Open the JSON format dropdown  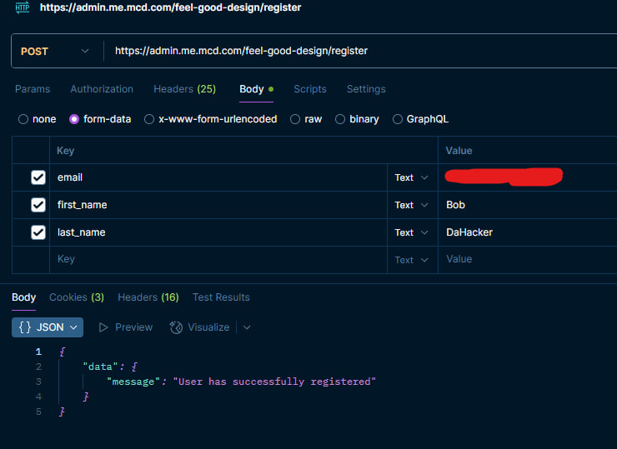click(x=48, y=327)
